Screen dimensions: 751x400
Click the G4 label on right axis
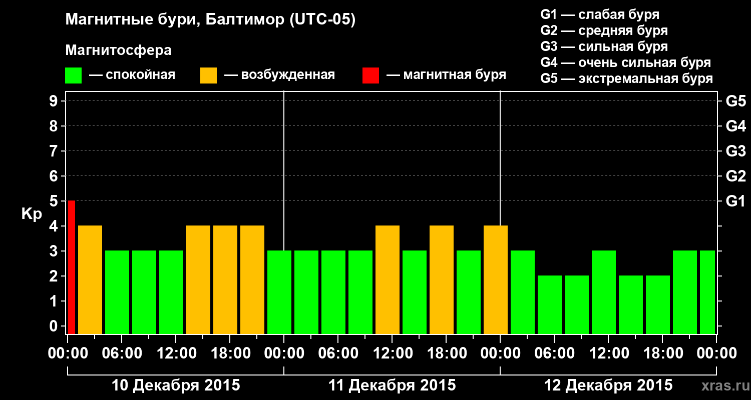(736, 126)
